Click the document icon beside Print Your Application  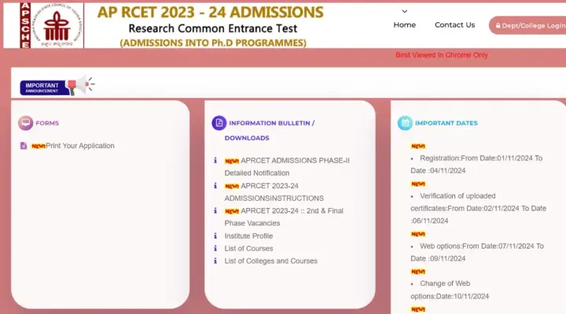tap(24, 146)
